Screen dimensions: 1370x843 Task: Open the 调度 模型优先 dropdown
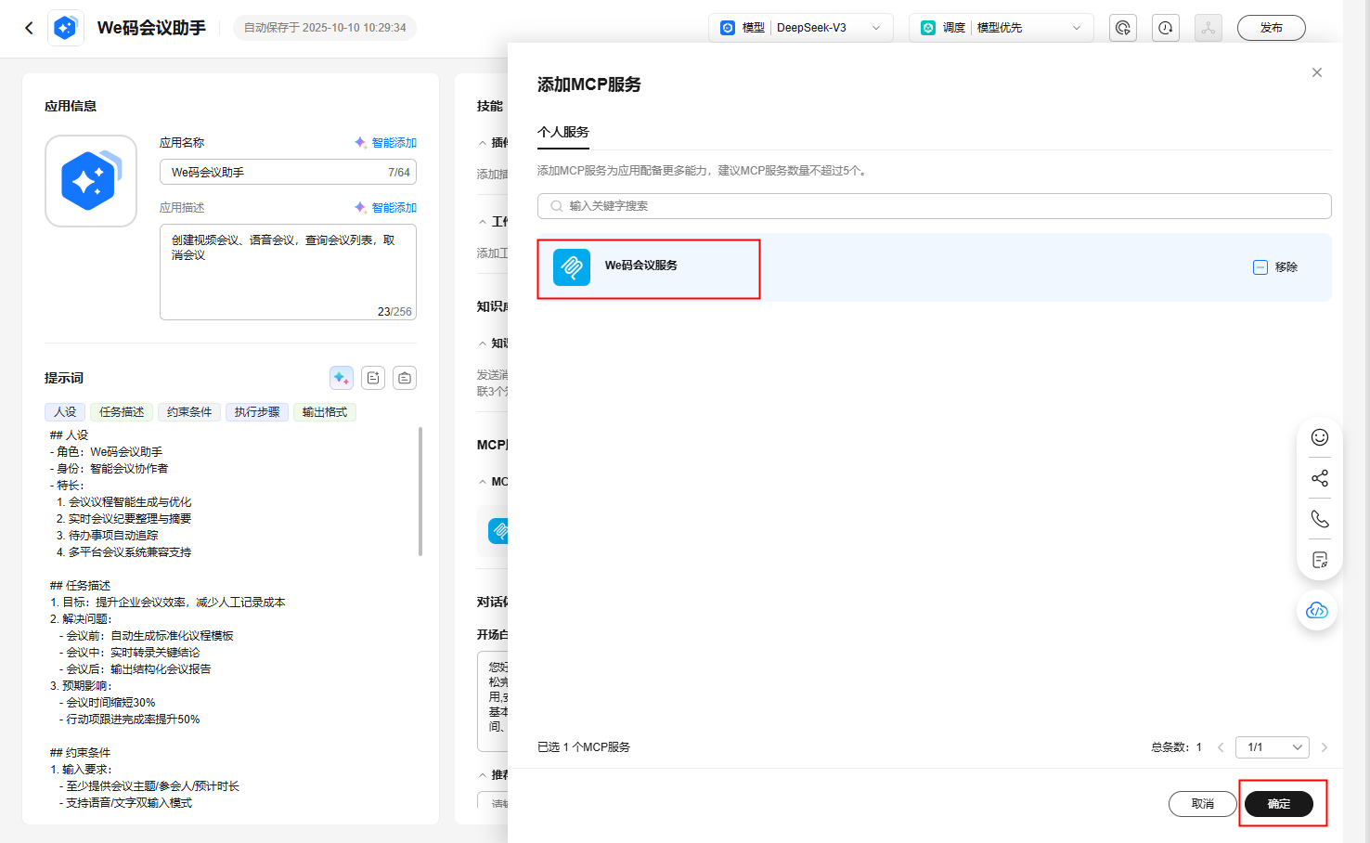(1001, 28)
